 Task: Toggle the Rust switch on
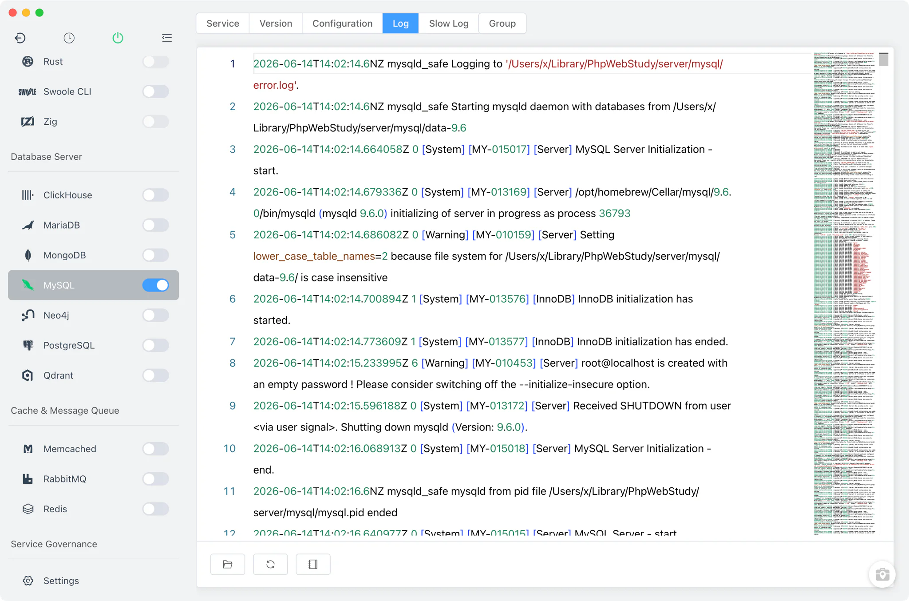click(x=156, y=61)
